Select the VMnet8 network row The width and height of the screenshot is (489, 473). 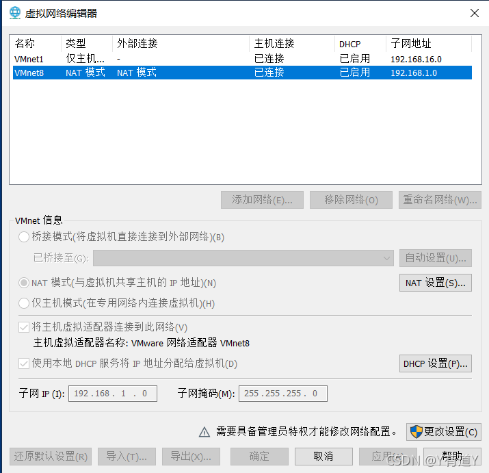[242, 73]
